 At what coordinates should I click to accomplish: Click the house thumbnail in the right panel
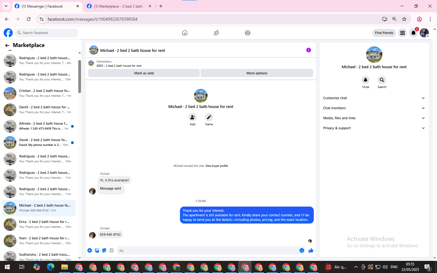click(x=374, y=55)
